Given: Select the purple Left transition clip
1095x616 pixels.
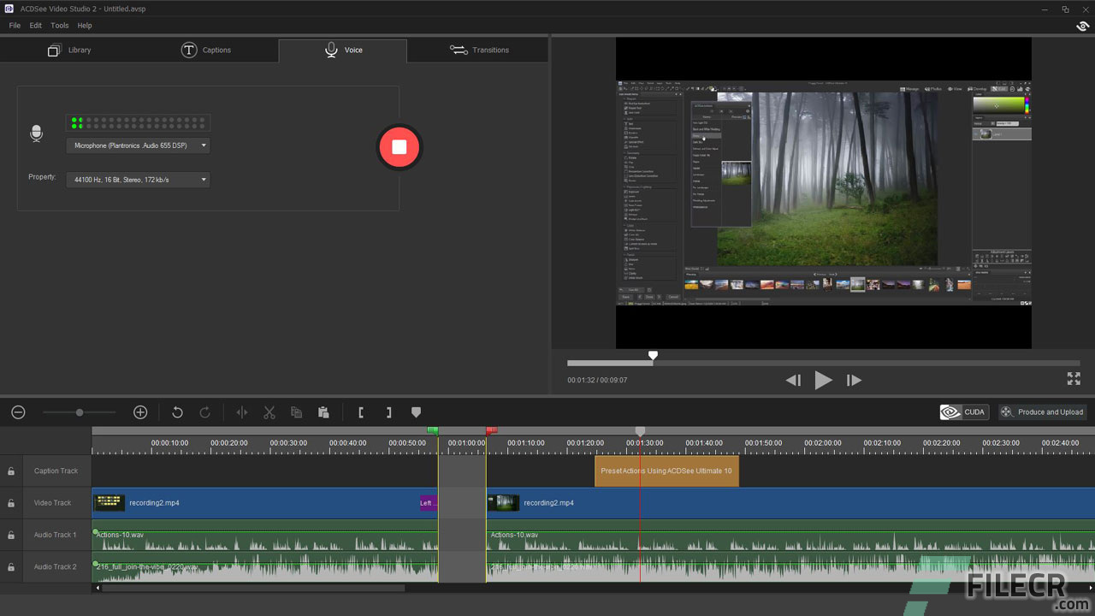Looking at the screenshot, I should (429, 503).
